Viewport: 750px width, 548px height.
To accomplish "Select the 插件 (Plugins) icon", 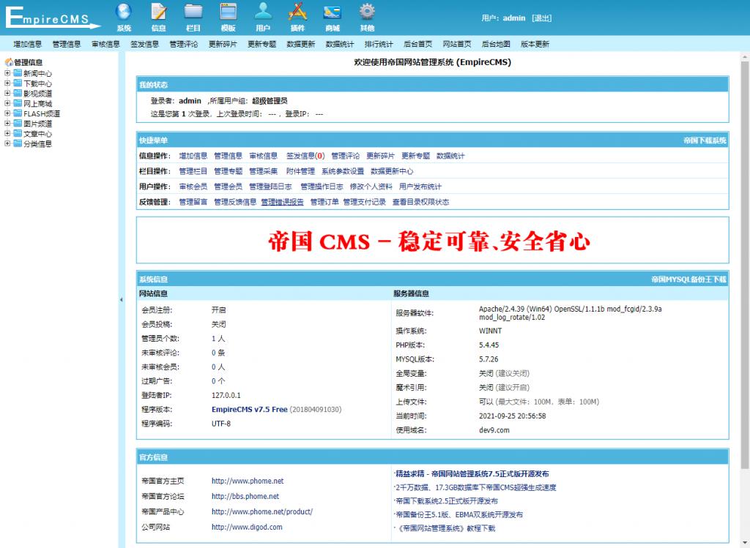I will 297,16.
